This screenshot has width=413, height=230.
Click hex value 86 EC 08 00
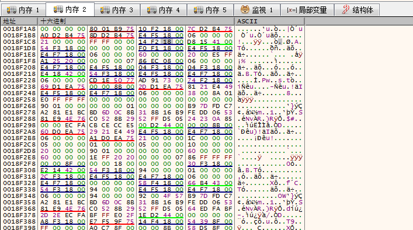tap(161, 61)
